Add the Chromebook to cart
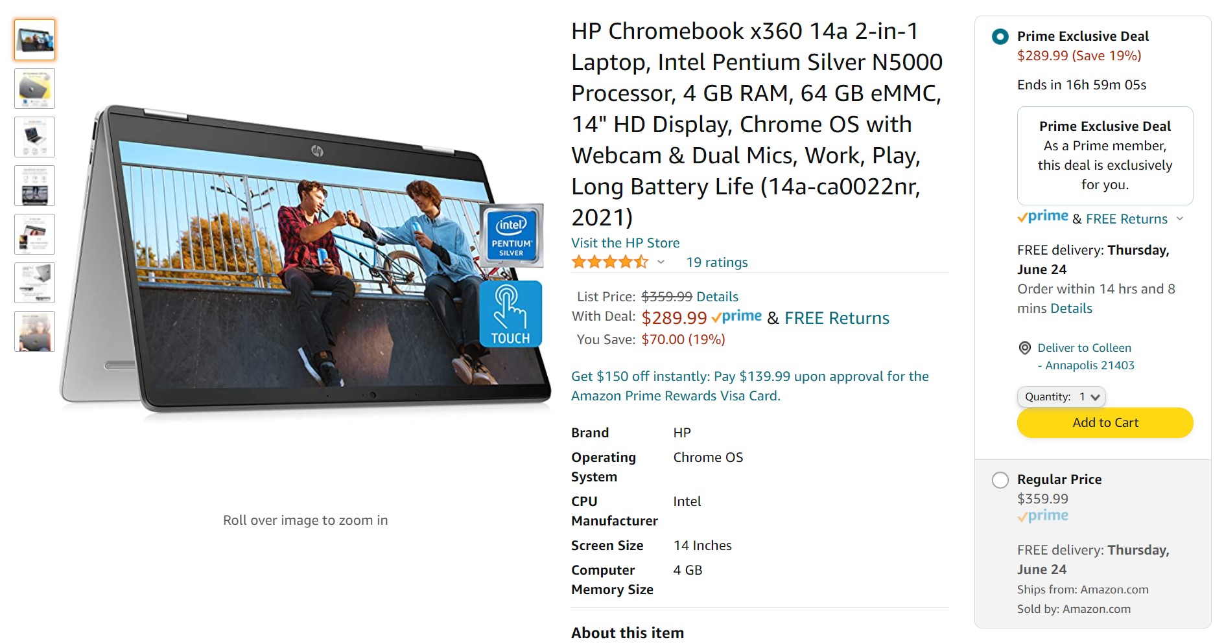1224x644 pixels. 1105,422
